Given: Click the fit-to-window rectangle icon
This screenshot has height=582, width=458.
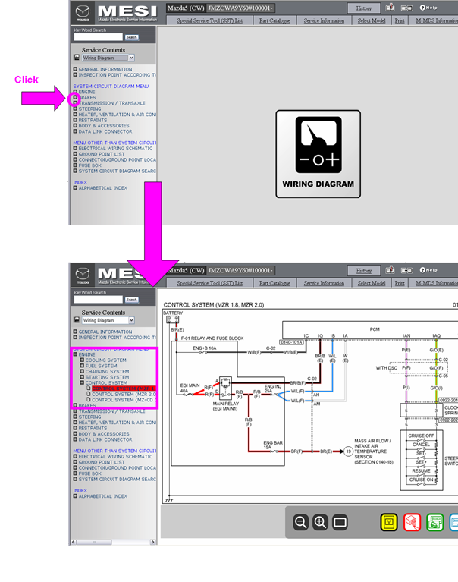Looking at the screenshot, I should (x=340, y=522).
